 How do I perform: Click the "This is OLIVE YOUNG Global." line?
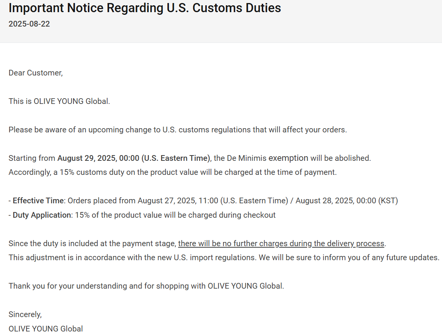click(x=59, y=101)
